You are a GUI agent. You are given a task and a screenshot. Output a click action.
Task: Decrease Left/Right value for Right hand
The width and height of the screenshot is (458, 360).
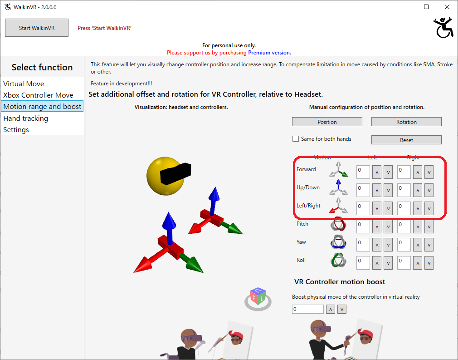[429, 208]
